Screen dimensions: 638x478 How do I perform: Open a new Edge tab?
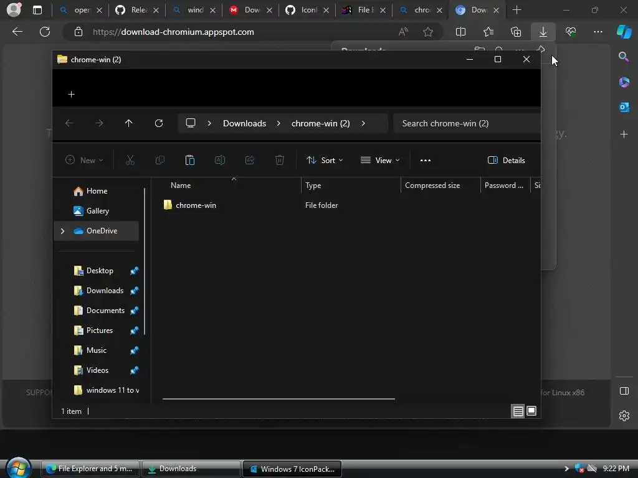coord(517,10)
